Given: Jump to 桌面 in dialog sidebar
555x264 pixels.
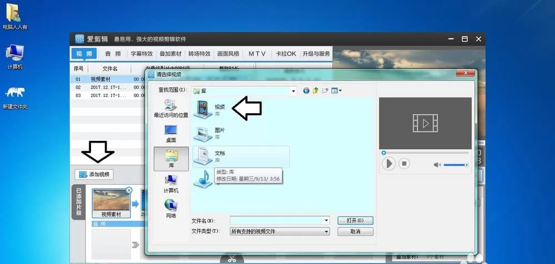Looking at the screenshot, I should [171, 134].
